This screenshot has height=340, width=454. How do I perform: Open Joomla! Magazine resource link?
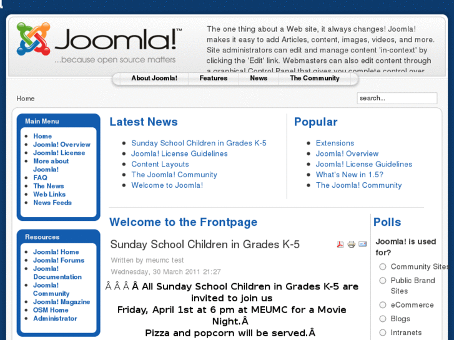(x=61, y=302)
